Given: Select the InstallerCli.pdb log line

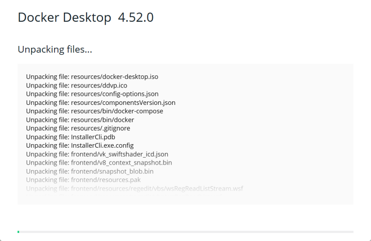Looking at the screenshot, I should point(71,137).
